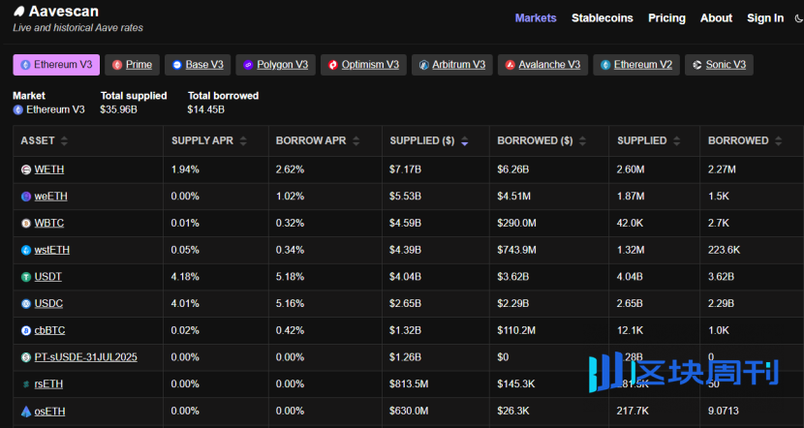Sort by BORROW APR column arrows
This screenshot has width=804, height=428.
(356, 141)
